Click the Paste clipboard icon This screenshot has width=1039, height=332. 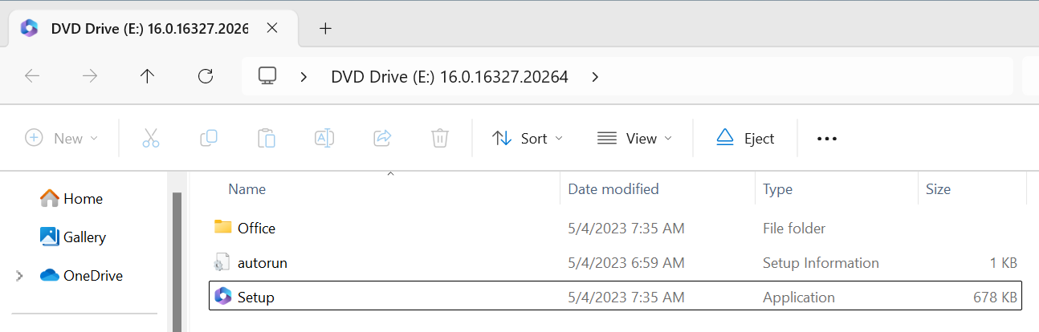click(267, 138)
